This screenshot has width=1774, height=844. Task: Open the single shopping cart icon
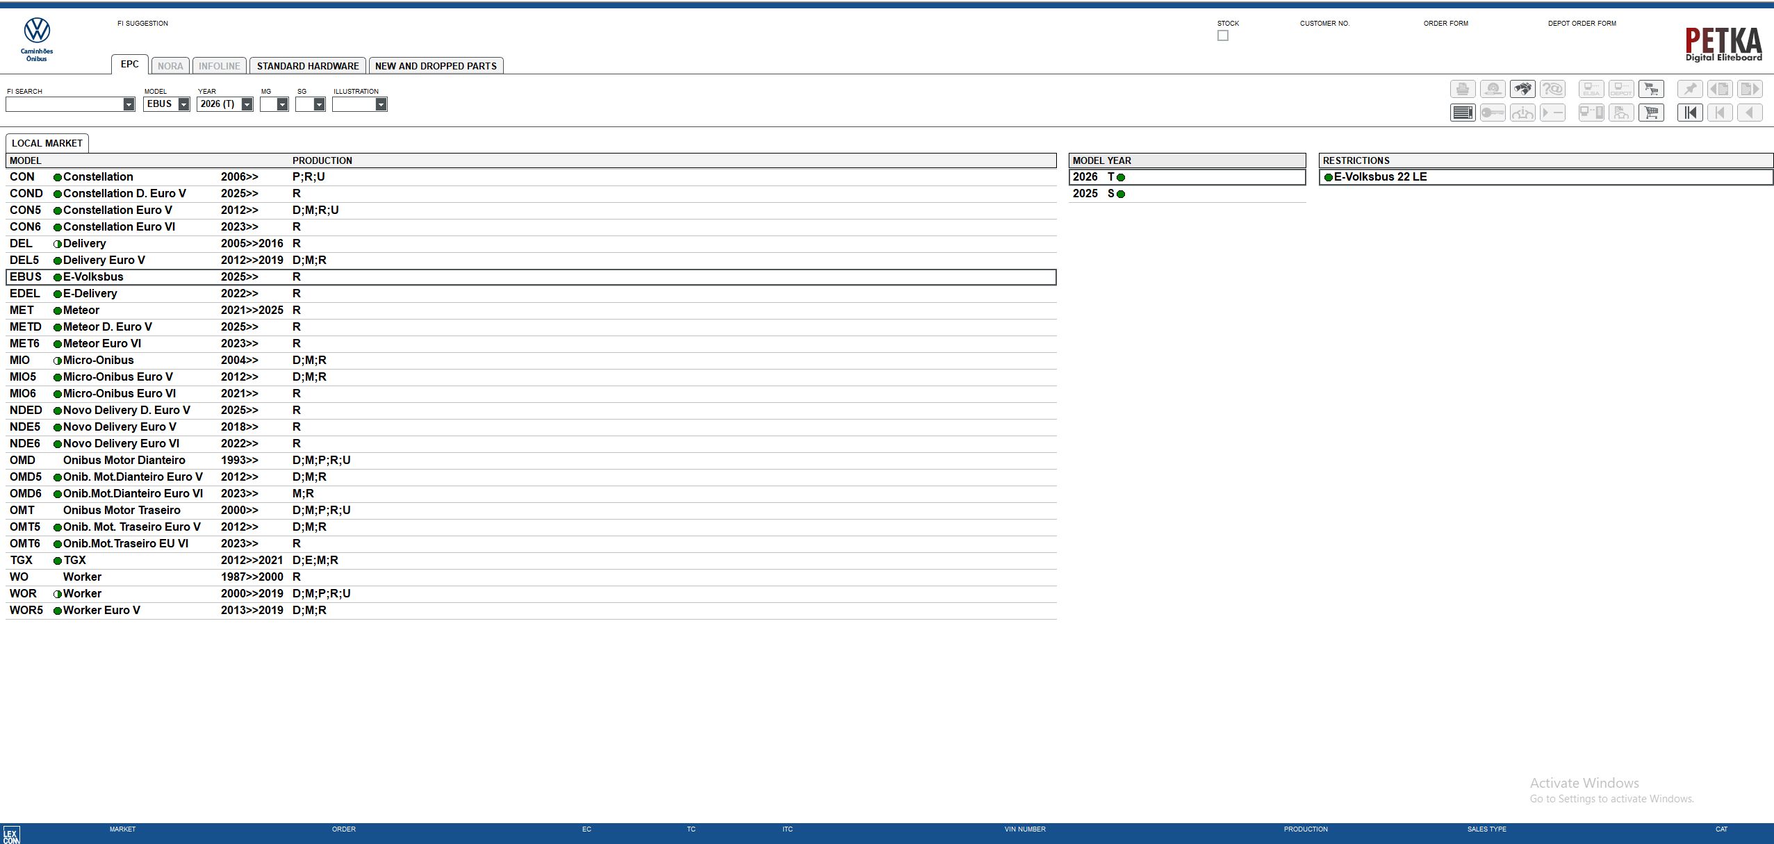1651,113
